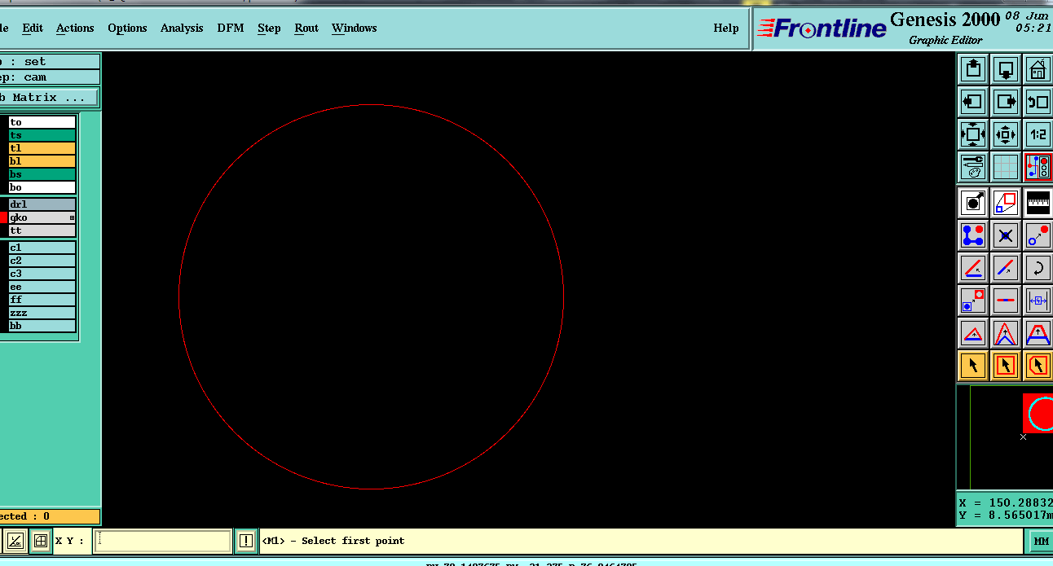
Task: Open the DFM menu
Action: click(x=231, y=28)
